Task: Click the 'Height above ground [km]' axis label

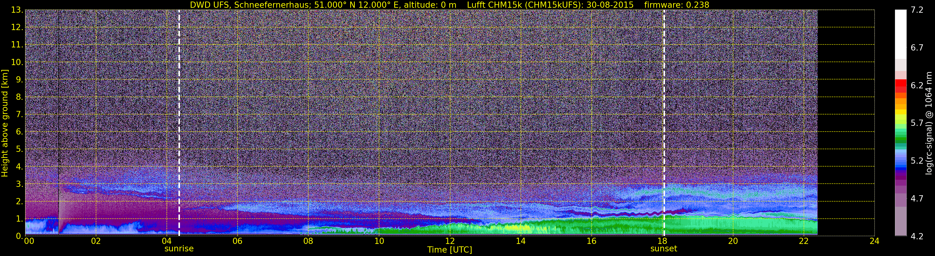Action: click(5, 123)
